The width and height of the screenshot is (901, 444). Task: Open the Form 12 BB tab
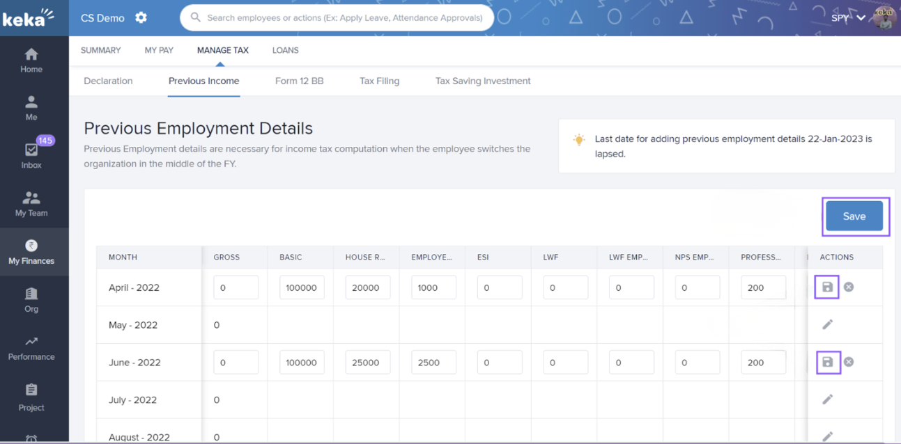299,81
